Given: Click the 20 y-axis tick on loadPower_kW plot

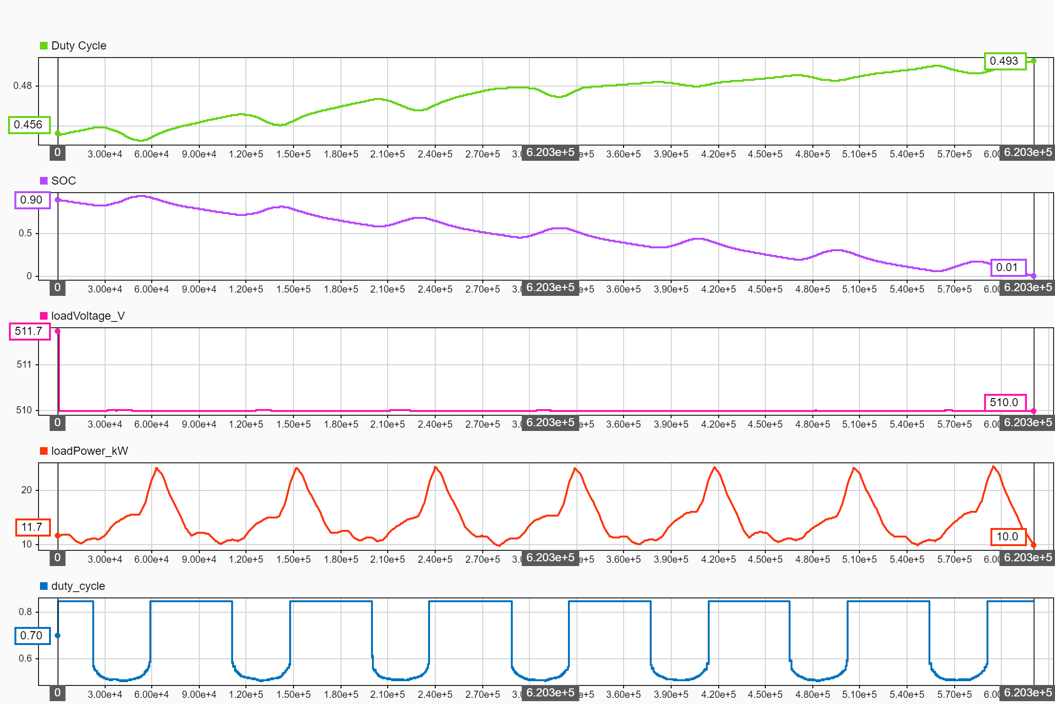Looking at the screenshot, I should (27, 490).
